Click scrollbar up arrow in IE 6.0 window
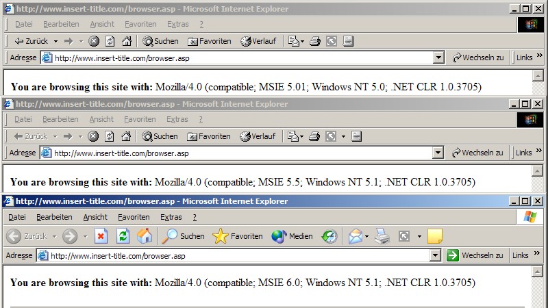This screenshot has width=548, height=308. 537,271
